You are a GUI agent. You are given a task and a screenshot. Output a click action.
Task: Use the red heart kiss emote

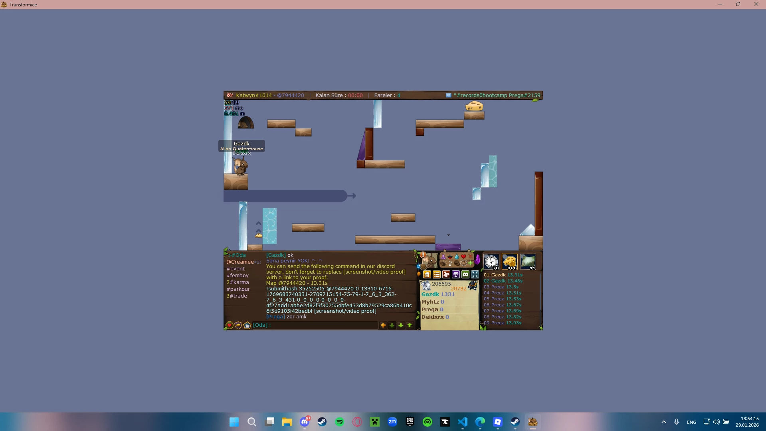(x=463, y=256)
